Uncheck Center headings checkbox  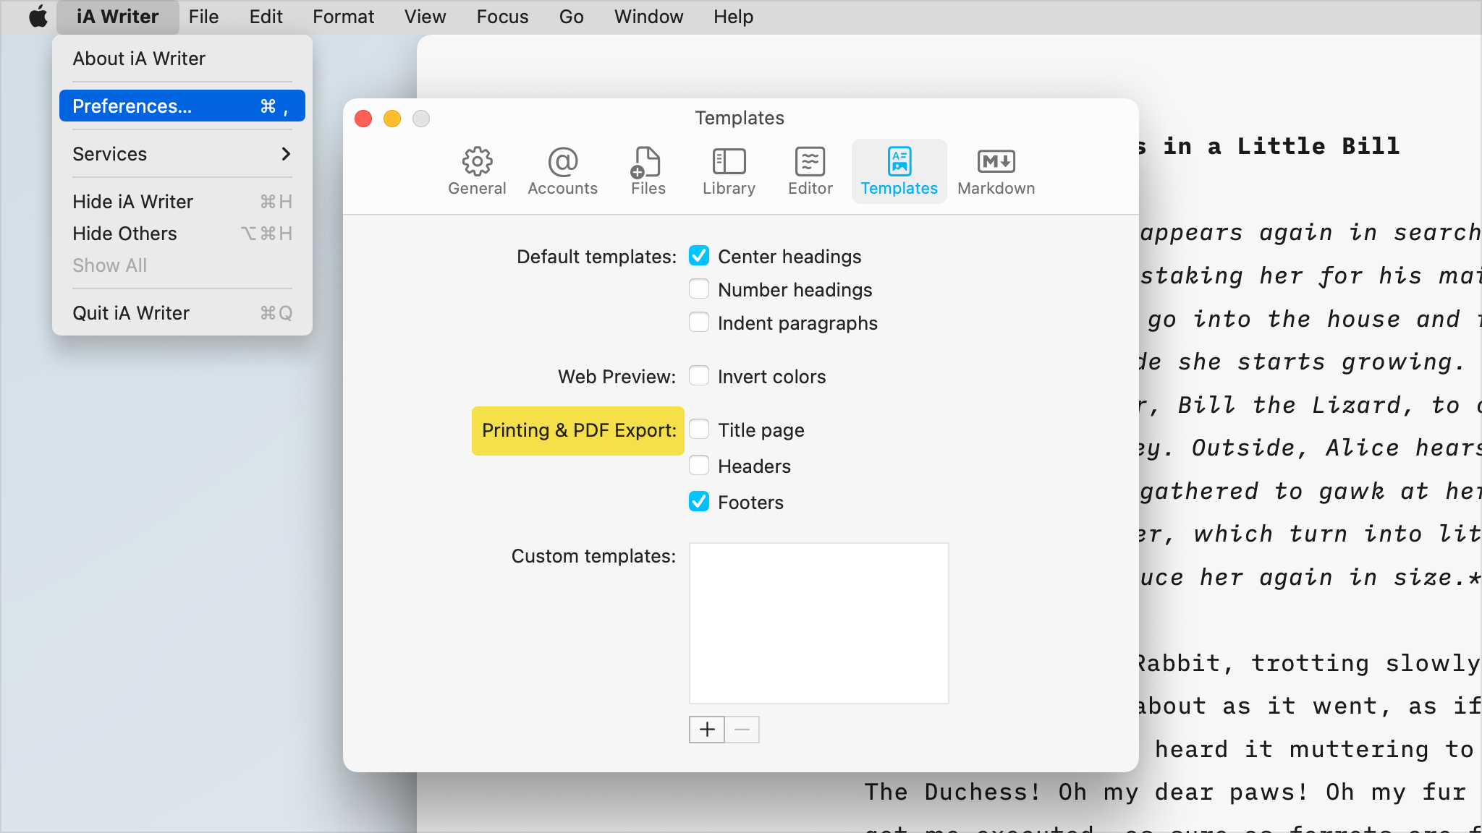(699, 256)
